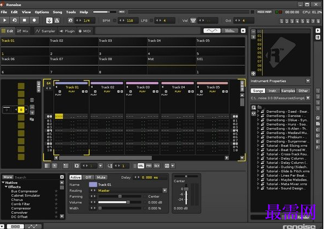The width and height of the screenshot is (326, 229).
Task: Toggle the pattern follow icon
Action: pos(49,21)
